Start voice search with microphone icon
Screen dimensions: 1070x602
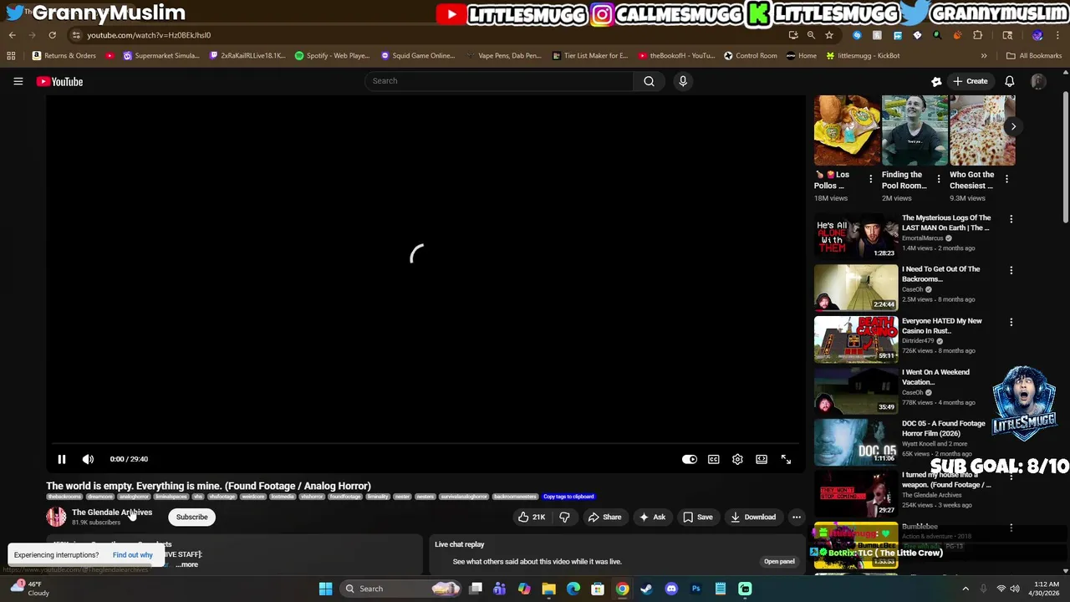[x=683, y=81]
